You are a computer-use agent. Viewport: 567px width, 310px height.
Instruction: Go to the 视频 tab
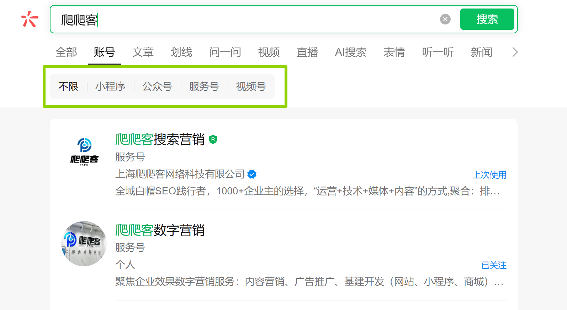point(269,52)
